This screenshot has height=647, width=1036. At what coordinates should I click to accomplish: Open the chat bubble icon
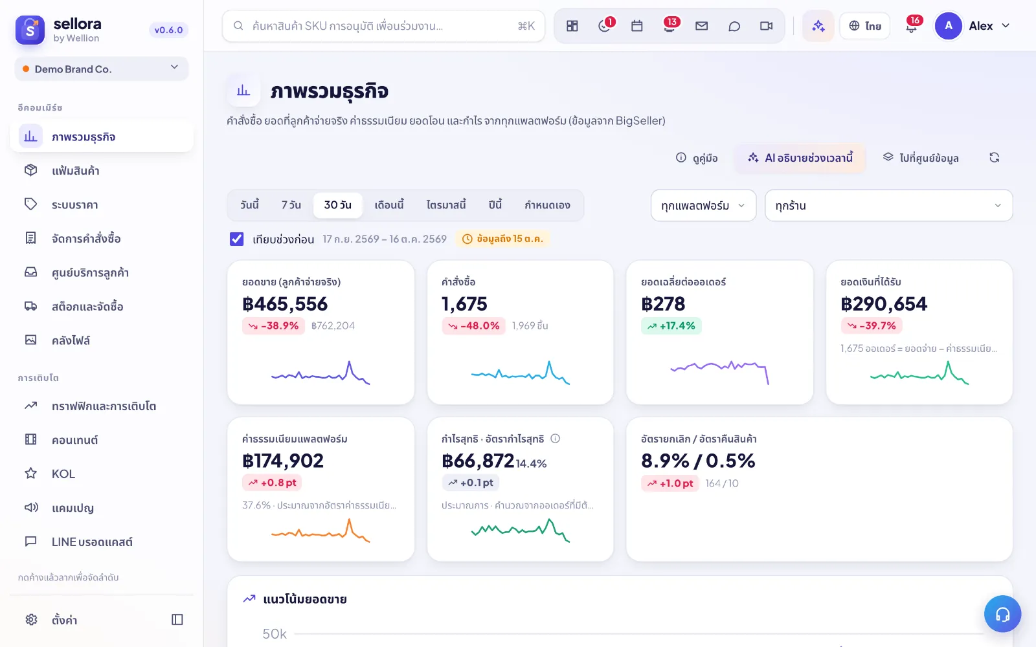pyautogui.click(x=734, y=26)
